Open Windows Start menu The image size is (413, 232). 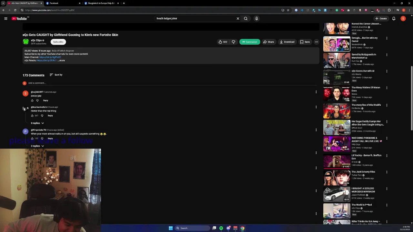coord(171,228)
